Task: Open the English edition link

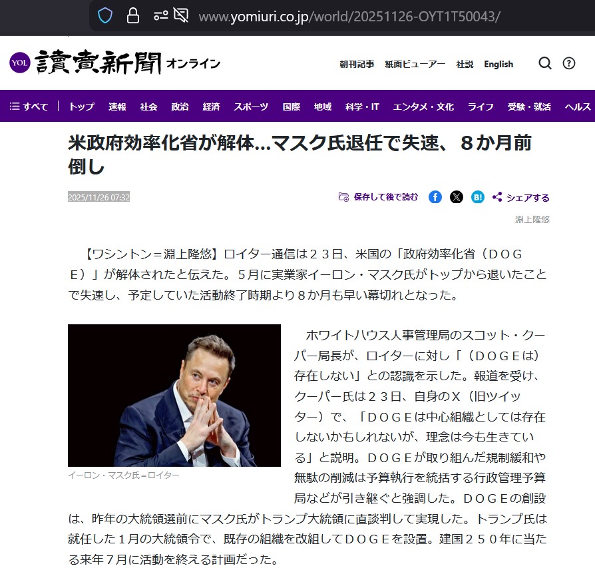Action: coord(498,64)
